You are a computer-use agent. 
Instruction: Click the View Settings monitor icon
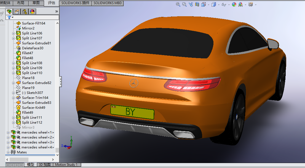tap(251, 4)
